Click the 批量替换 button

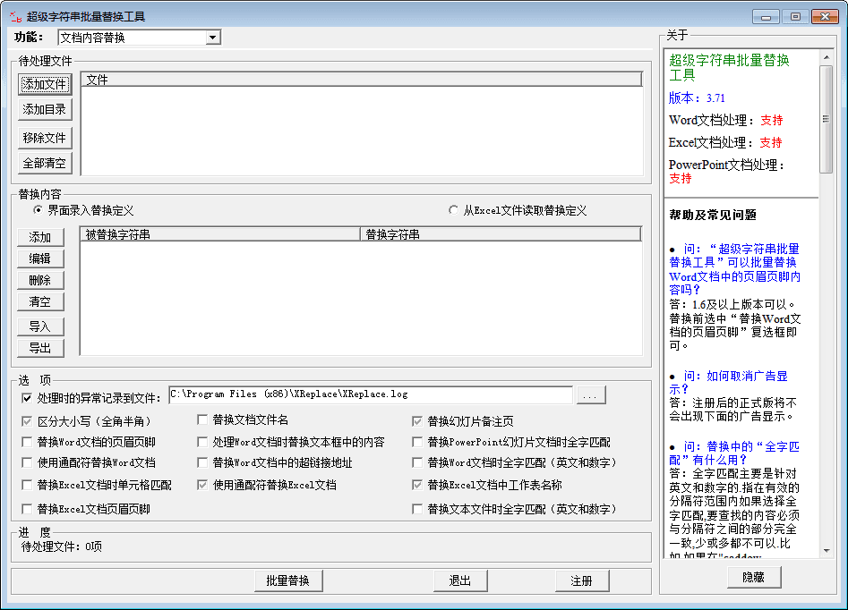[x=287, y=580]
